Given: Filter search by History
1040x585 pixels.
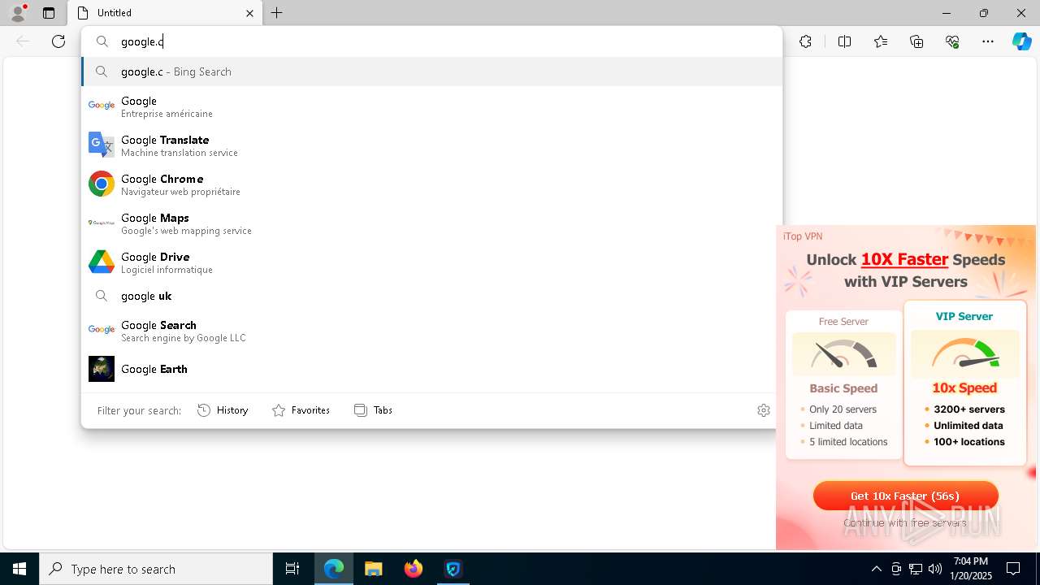Looking at the screenshot, I should (x=223, y=410).
